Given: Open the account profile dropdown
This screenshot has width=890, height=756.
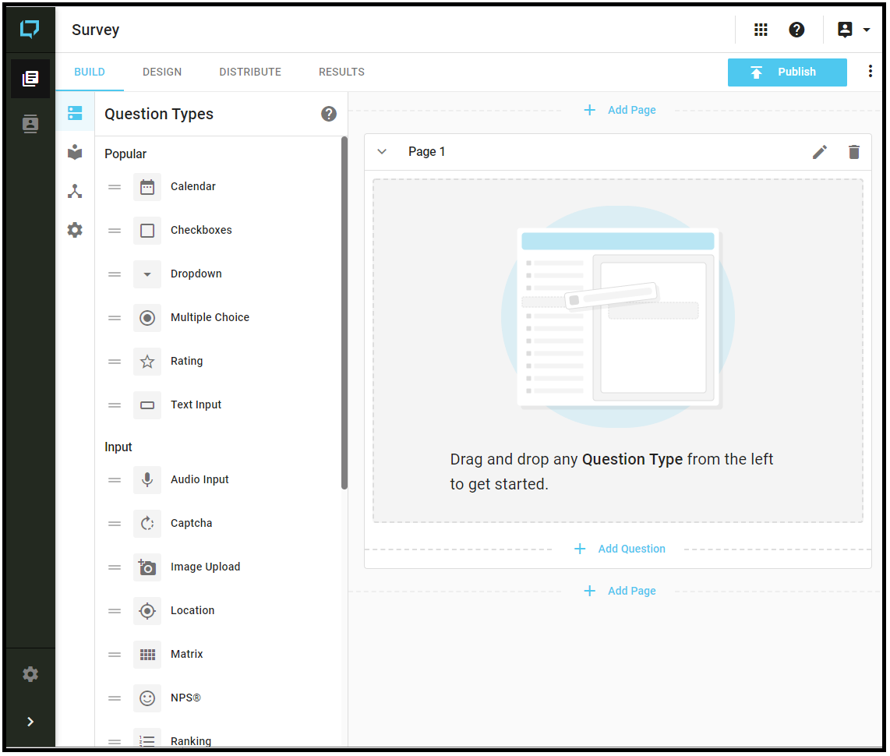Looking at the screenshot, I should [851, 29].
